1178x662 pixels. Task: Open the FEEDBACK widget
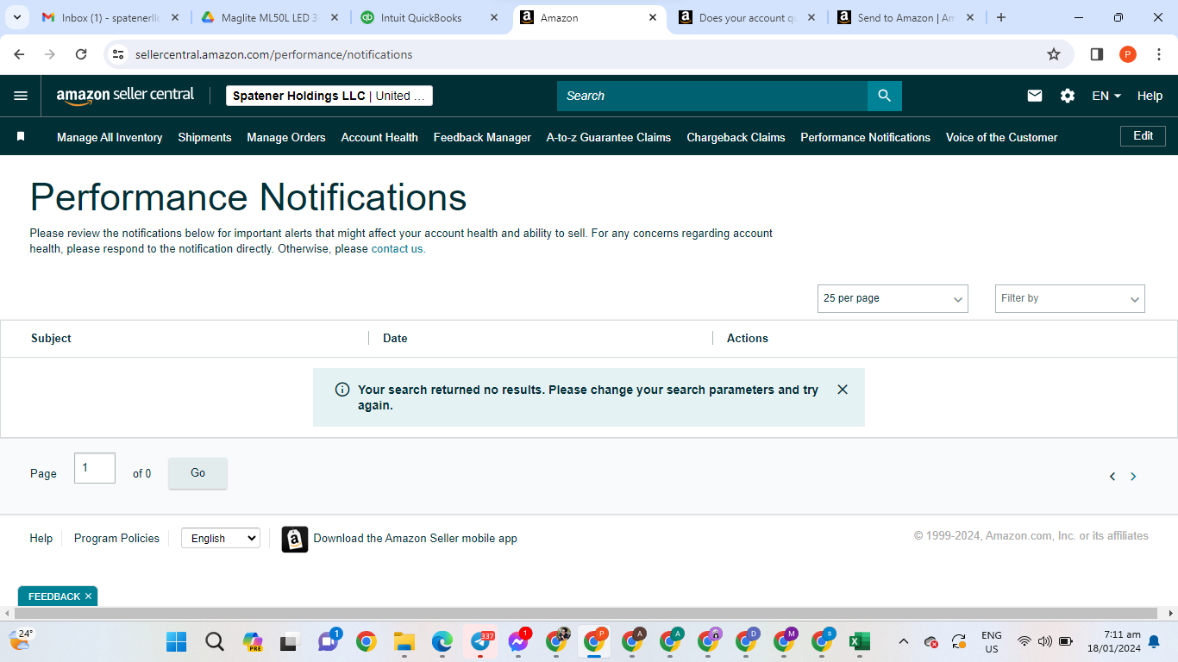click(x=53, y=596)
